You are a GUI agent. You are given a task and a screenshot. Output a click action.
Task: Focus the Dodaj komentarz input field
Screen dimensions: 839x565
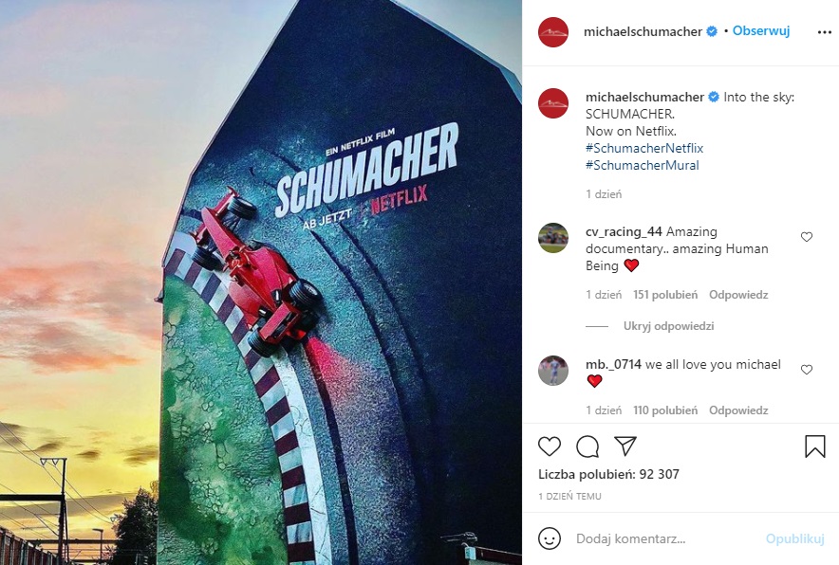(663, 538)
